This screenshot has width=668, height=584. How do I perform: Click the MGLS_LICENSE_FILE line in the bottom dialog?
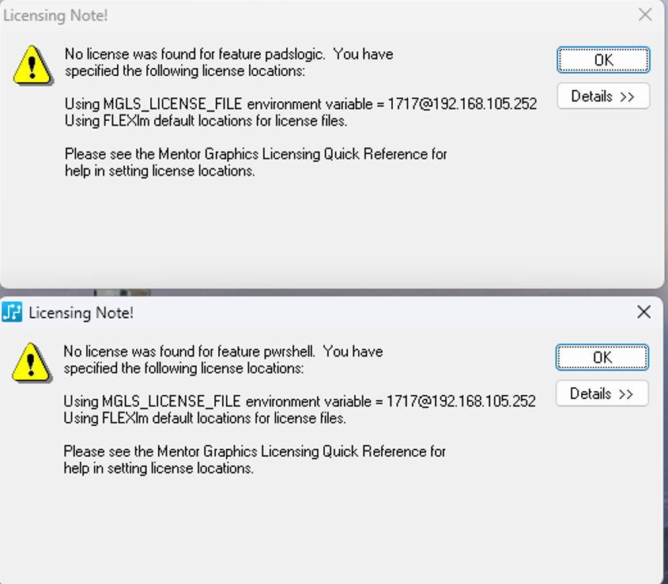pos(299,401)
